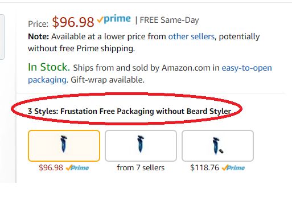Click the 'FREE Same-Day' shipping text
Image resolution: width=292 pixels, height=213 pixels.
tap(169, 20)
